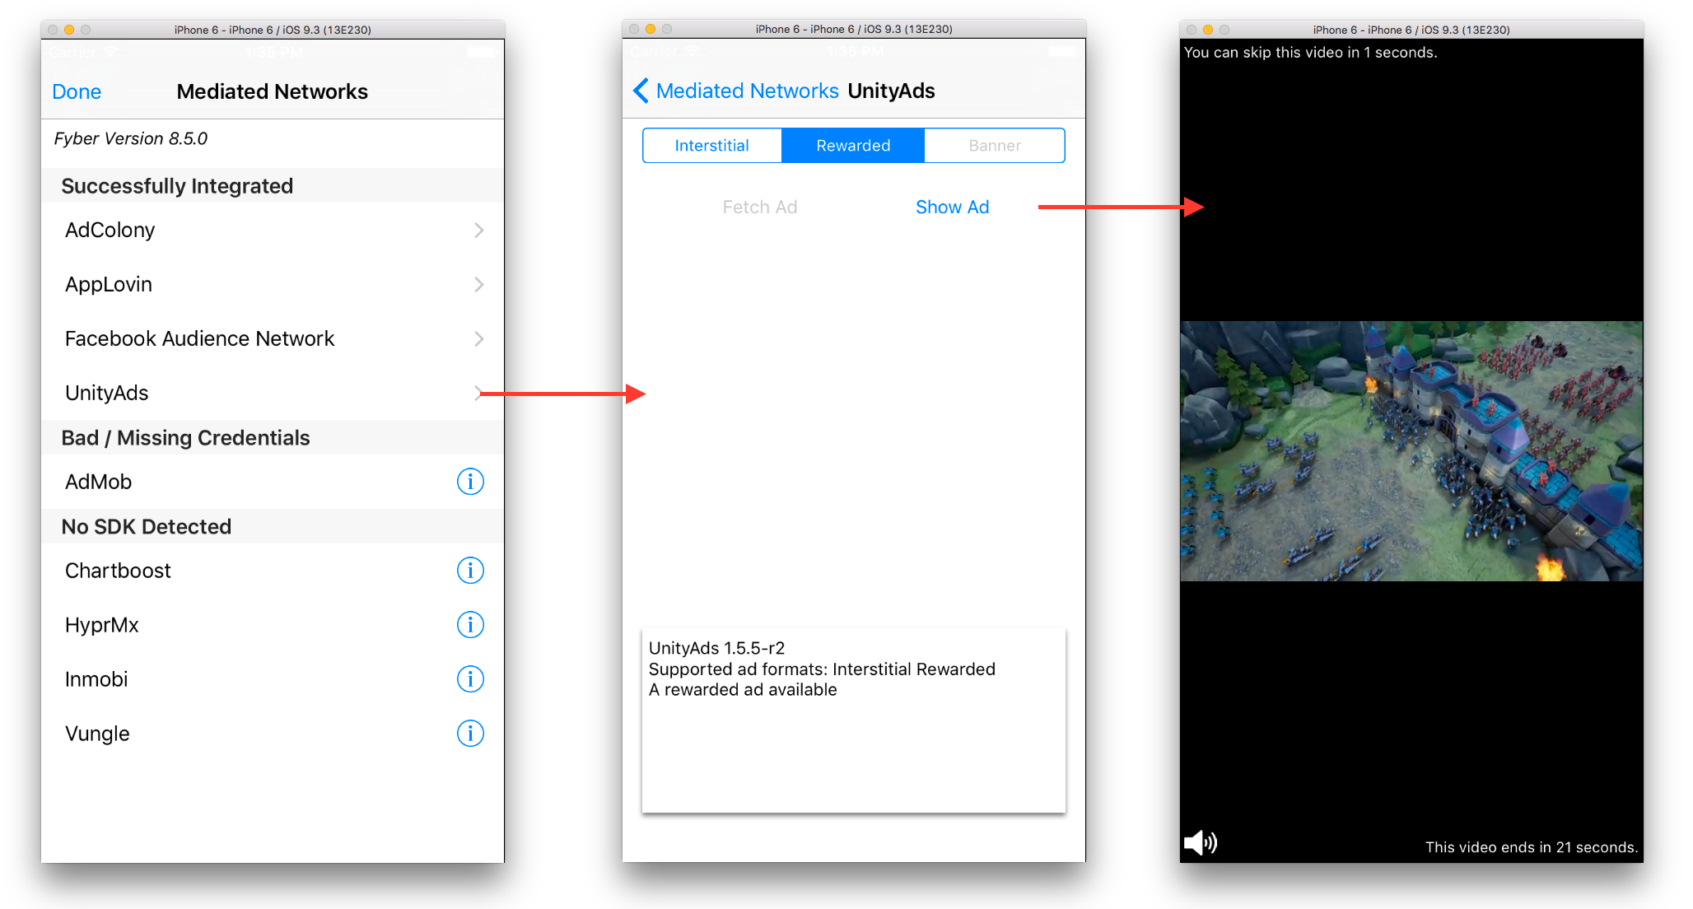Select the Facebook Audience Network row
The image size is (1693, 909).
[x=273, y=339]
